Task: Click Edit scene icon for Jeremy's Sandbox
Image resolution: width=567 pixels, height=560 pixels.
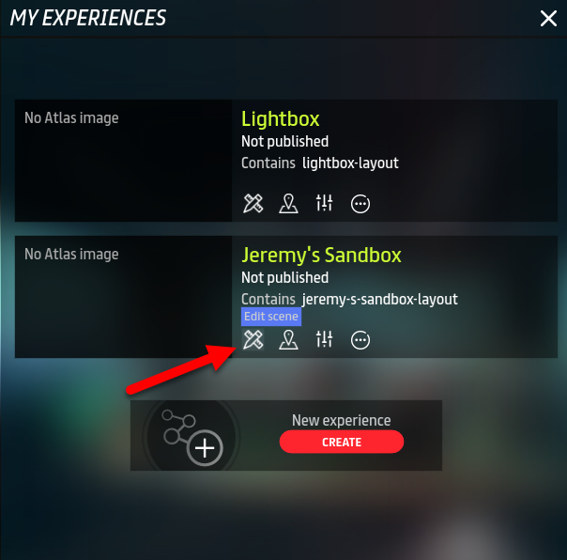Action: tap(253, 340)
